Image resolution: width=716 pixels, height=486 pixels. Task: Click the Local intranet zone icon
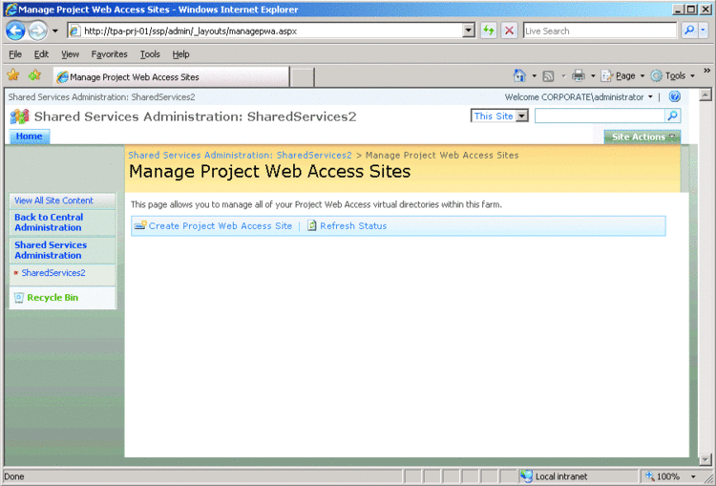pos(526,476)
